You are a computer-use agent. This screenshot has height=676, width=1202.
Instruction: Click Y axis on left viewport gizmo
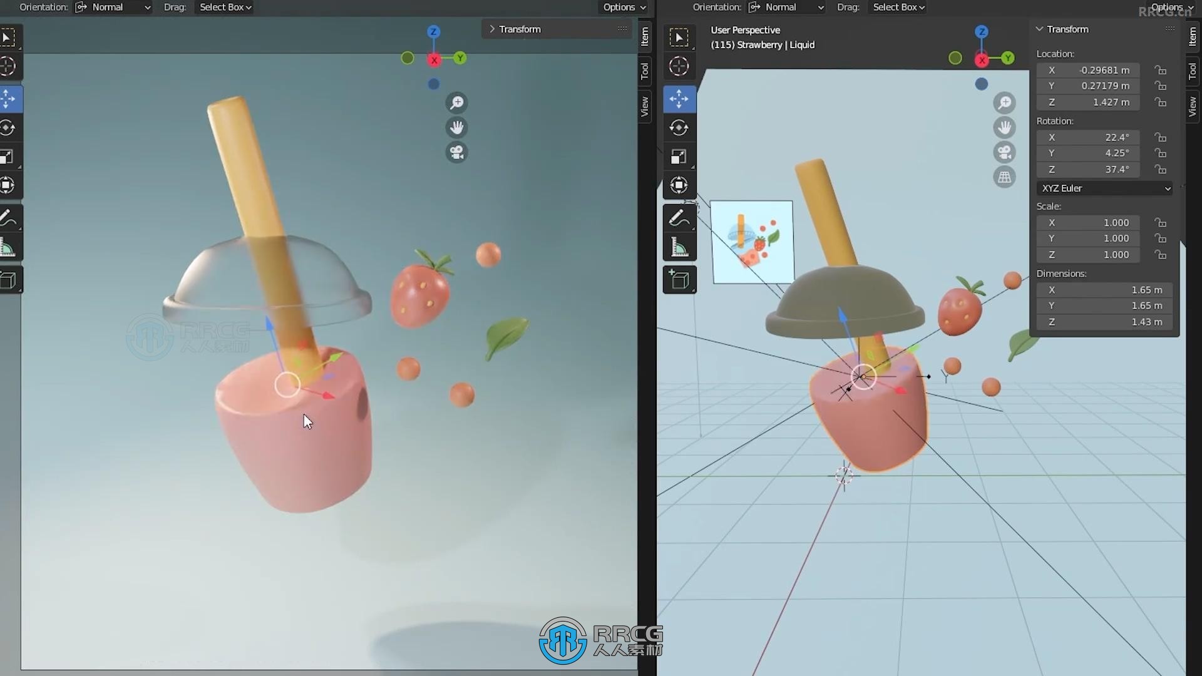[x=460, y=58]
